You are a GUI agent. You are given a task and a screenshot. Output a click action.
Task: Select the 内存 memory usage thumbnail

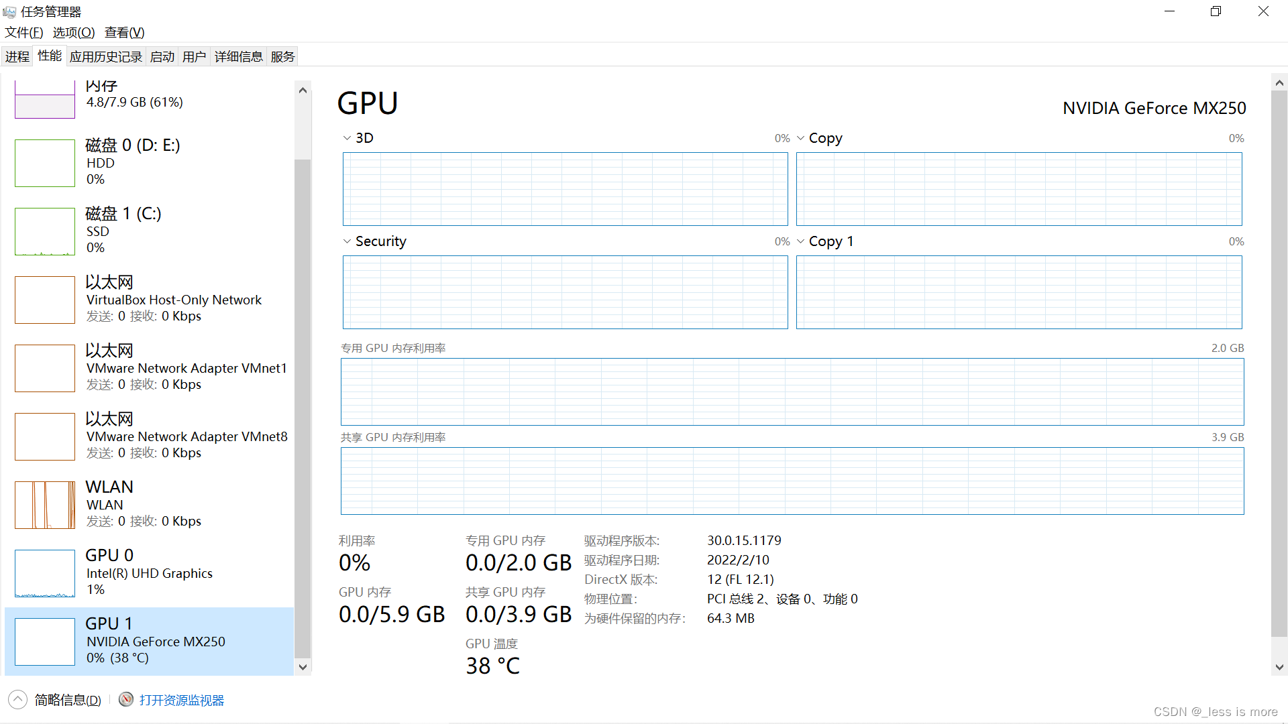coord(45,101)
